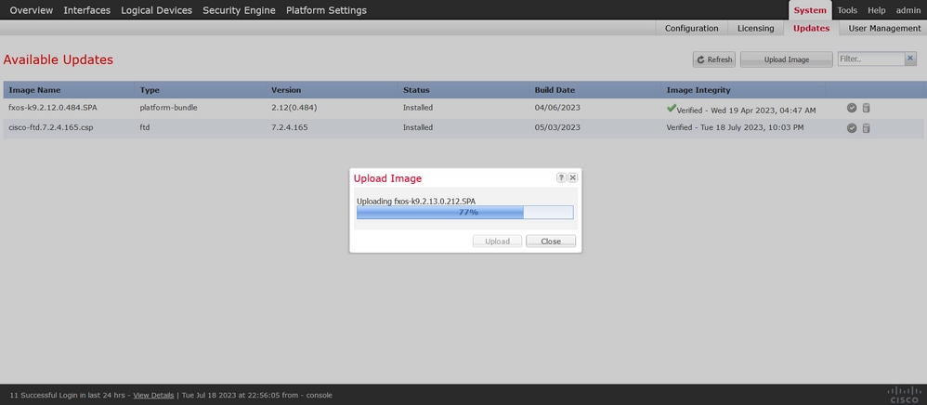Sort by Version column header
Screen dimensions: 927x405
[x=286, y=90]
